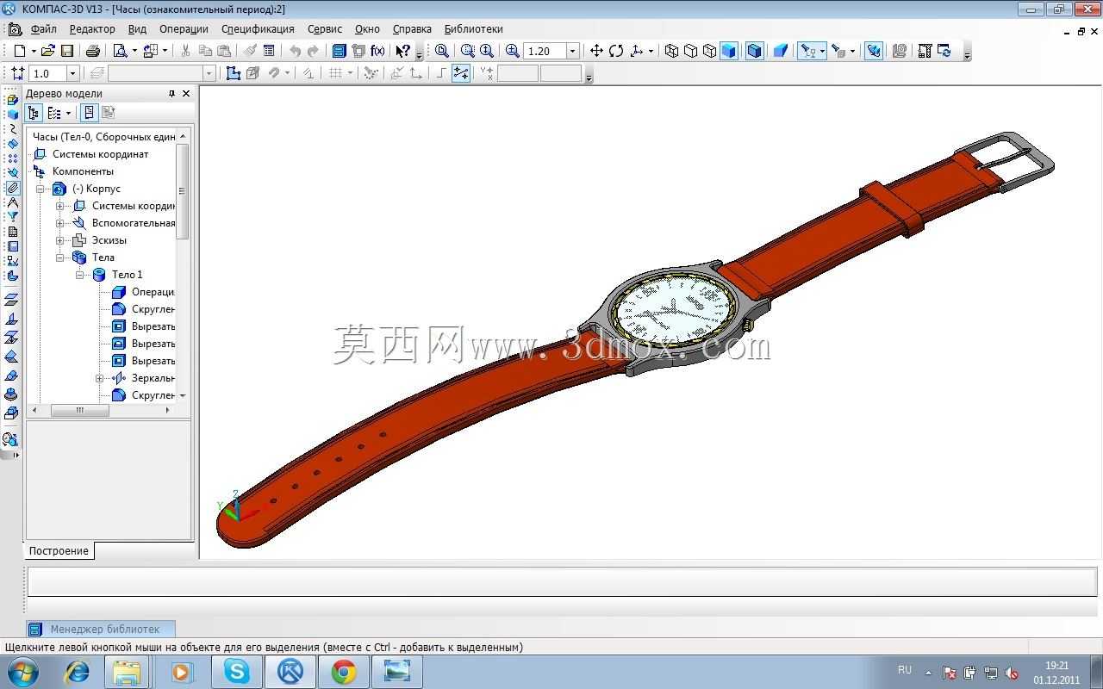The image size is (1103, 689).
Task: Toggle shaded with edges display mode
Action: click(755, 51)
